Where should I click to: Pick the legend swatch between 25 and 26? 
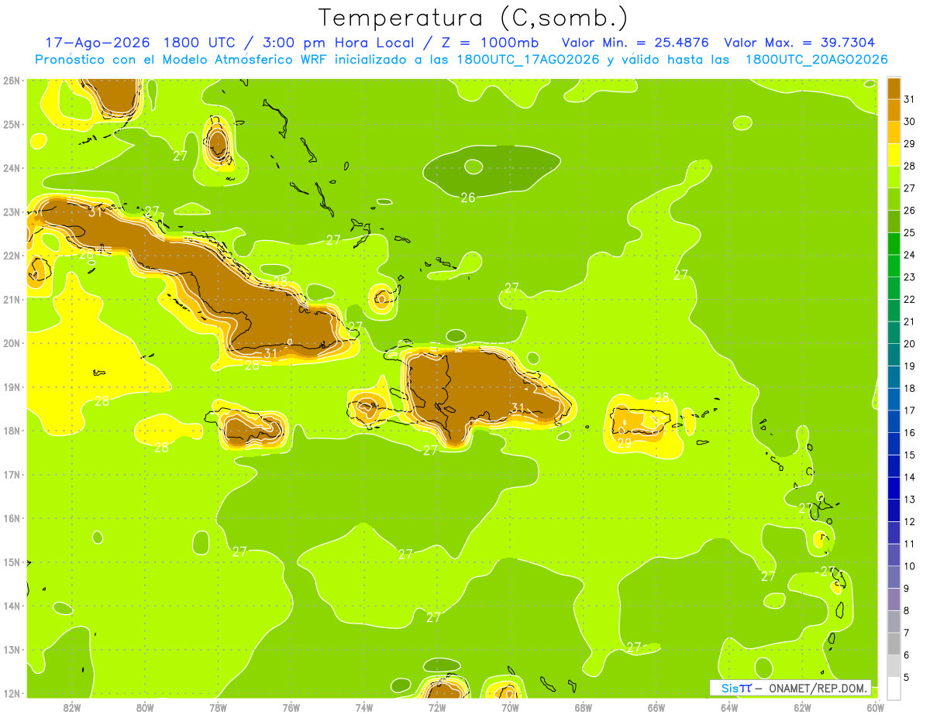point(894,222)
